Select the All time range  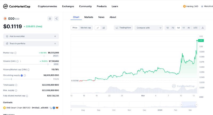pyautogui.click(x=189, y=28)
